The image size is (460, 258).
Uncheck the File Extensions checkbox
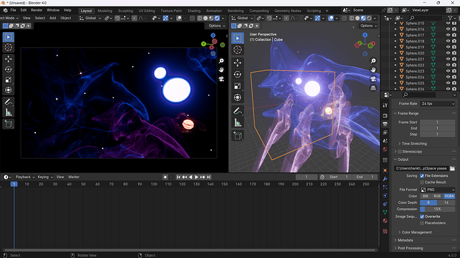(x=422, y=176)
